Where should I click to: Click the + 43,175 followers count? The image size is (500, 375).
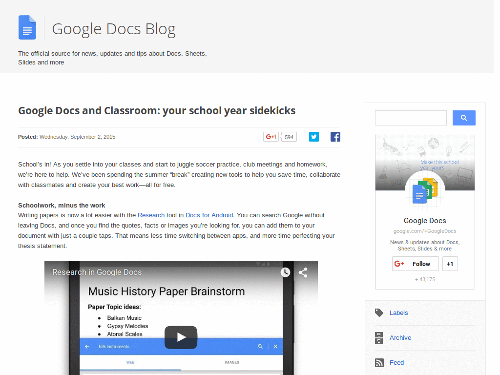pyautogui.click(x=425, y=279)
